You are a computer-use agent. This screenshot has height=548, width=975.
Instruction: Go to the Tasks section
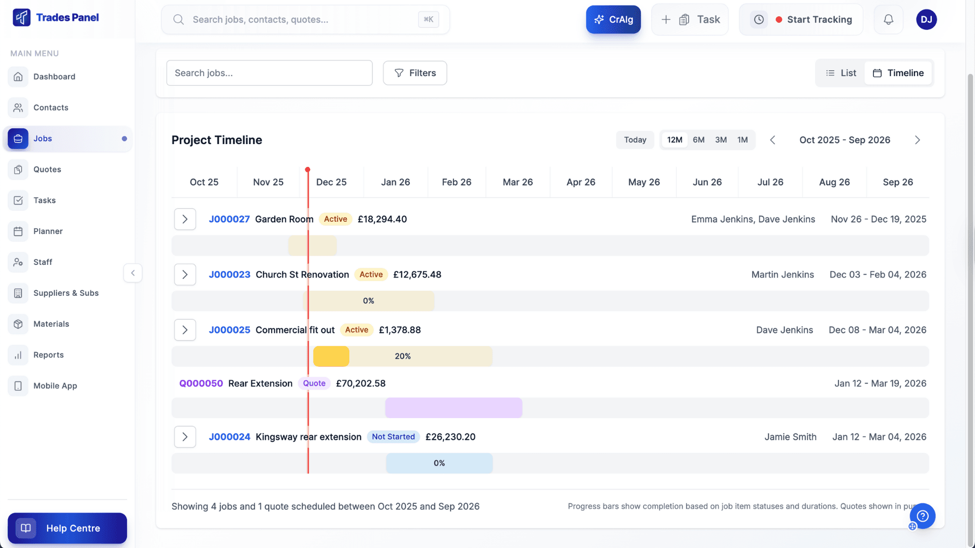click(44, 200)
